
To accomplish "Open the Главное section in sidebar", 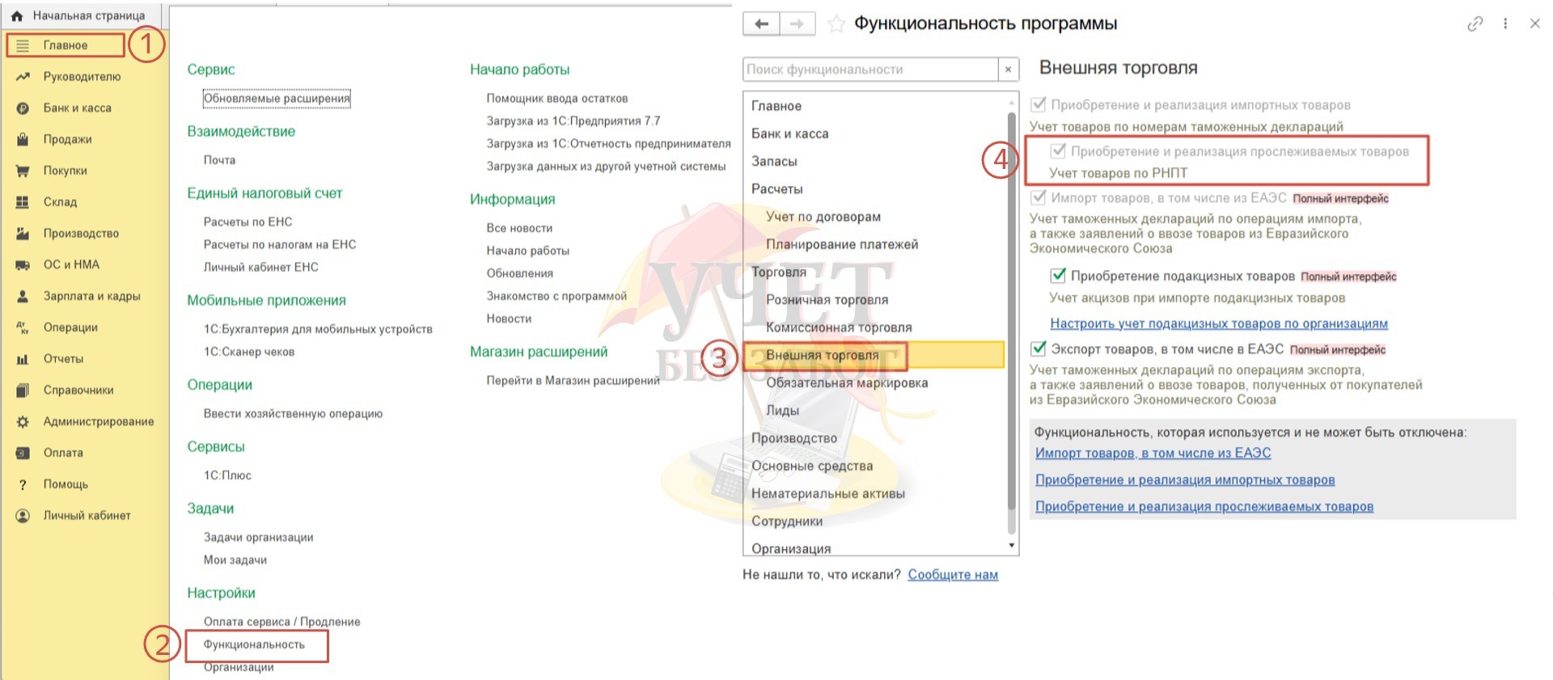I will (66, 45).
